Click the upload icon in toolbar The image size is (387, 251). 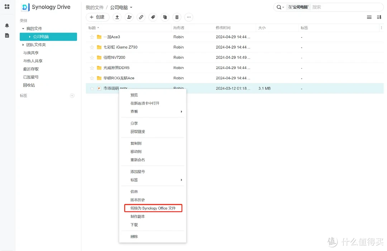(x=117, y=17)
